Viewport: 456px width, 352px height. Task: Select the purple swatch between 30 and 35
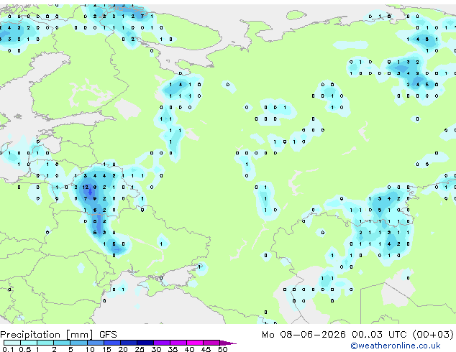click(x=162, y=343)
